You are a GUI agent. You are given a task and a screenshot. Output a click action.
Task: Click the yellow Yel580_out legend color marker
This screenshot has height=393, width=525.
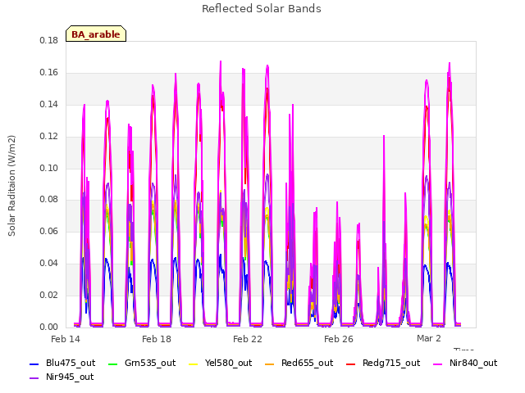(194, 364)
